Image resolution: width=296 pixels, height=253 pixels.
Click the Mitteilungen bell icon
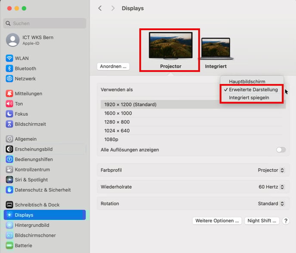pos(9,93)
